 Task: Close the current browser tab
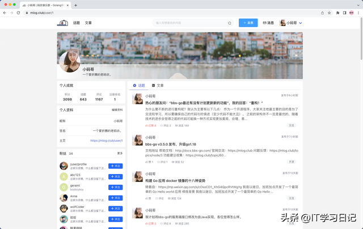[x=67, y=5]
